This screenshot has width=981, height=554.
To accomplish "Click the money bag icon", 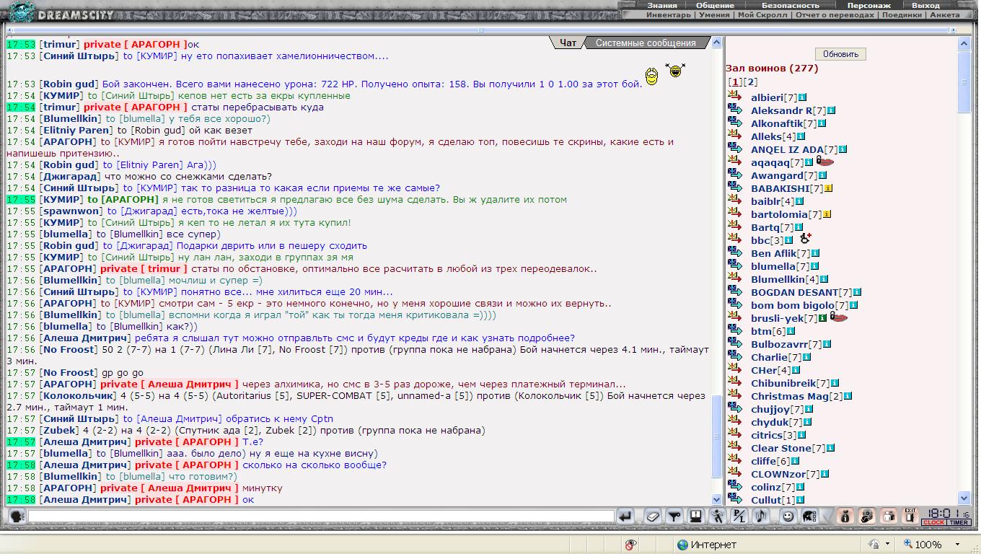I will click(845, 516).
